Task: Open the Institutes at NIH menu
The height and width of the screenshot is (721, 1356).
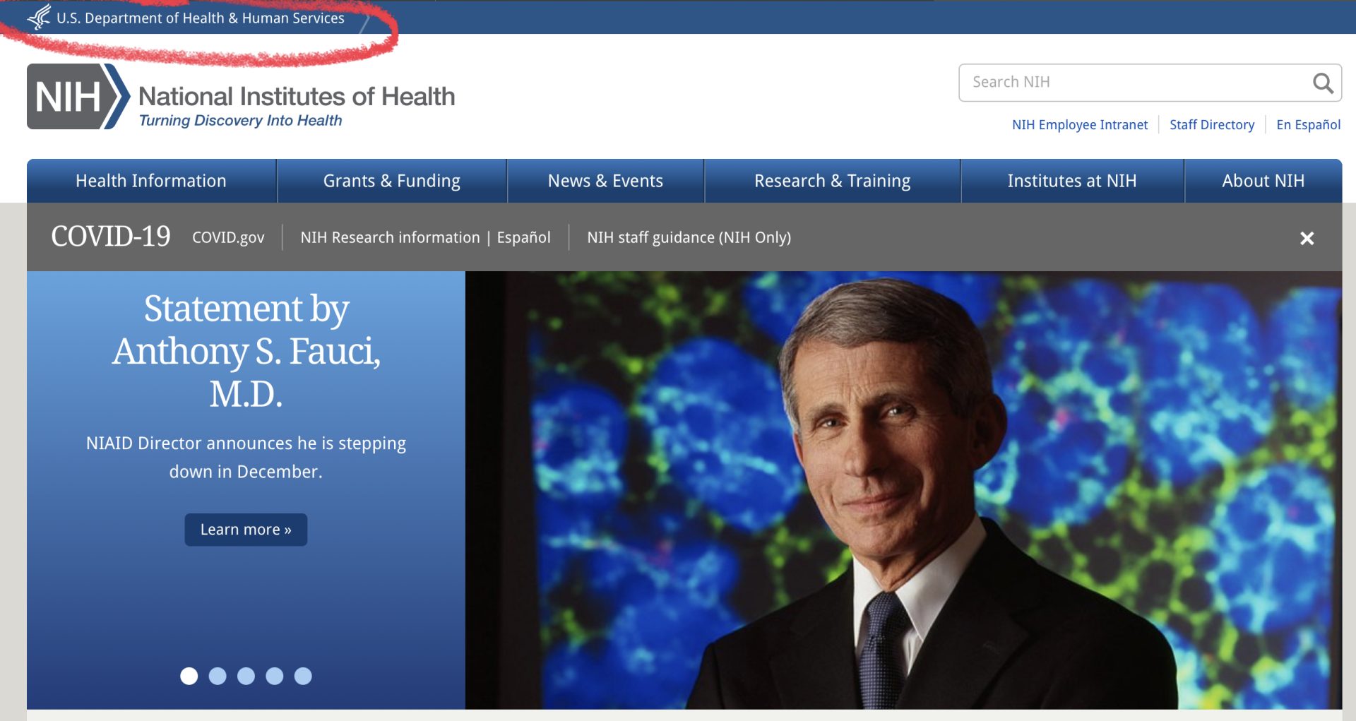Action: [1072, 181]
